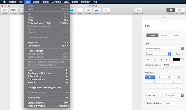Toggle Underline text style

(x=161, y=59)
